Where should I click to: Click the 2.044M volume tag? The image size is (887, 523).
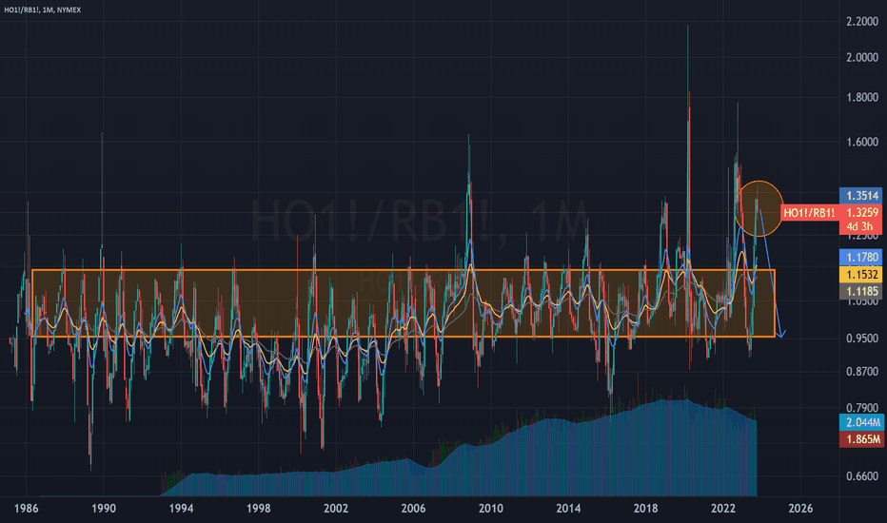coord(861,422)
